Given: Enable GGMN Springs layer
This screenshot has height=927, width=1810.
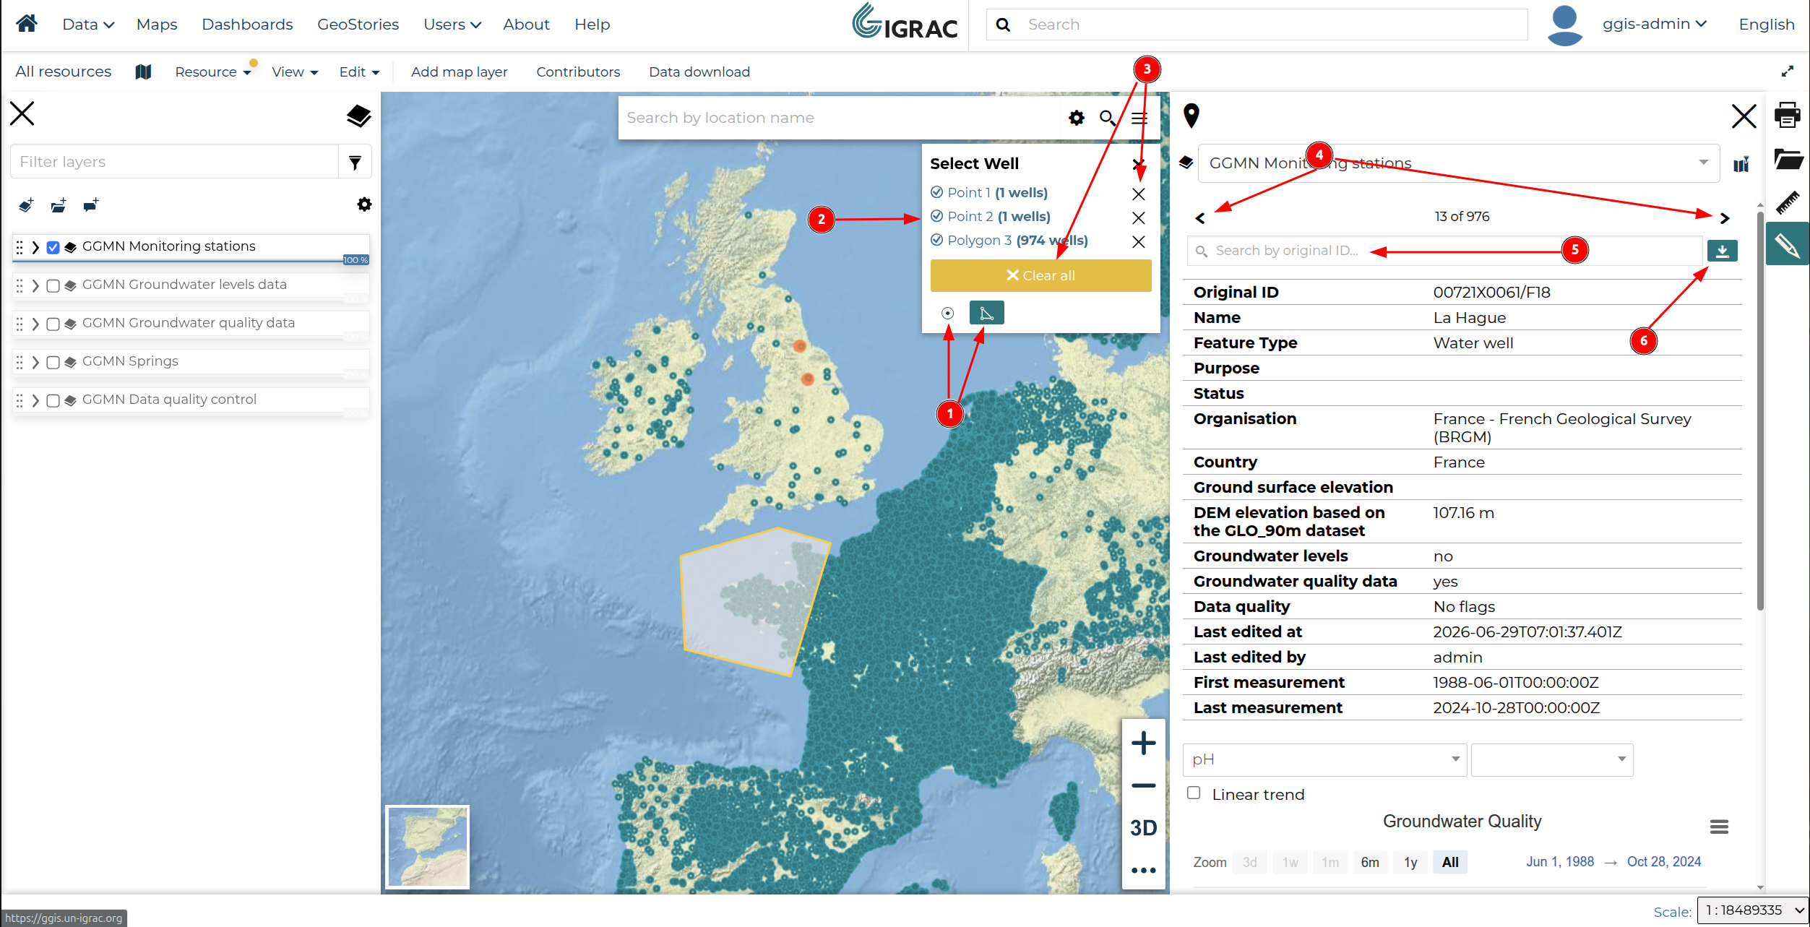Looking at the screenshot, I should [x=53, y=362].
